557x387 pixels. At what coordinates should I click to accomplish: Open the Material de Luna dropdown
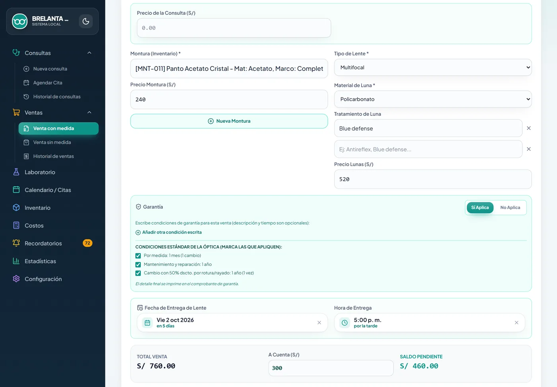click(x=433, y=99)
